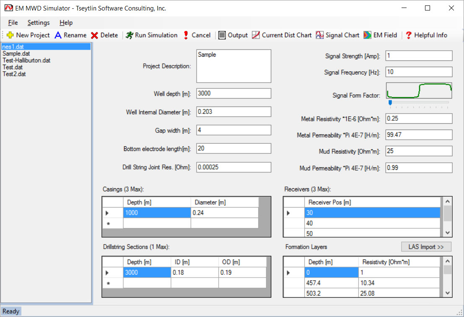Viewport: 464px width, 317px height.
Task: Adjust the Signal Form Factor slider
Action: pos(390,102)
